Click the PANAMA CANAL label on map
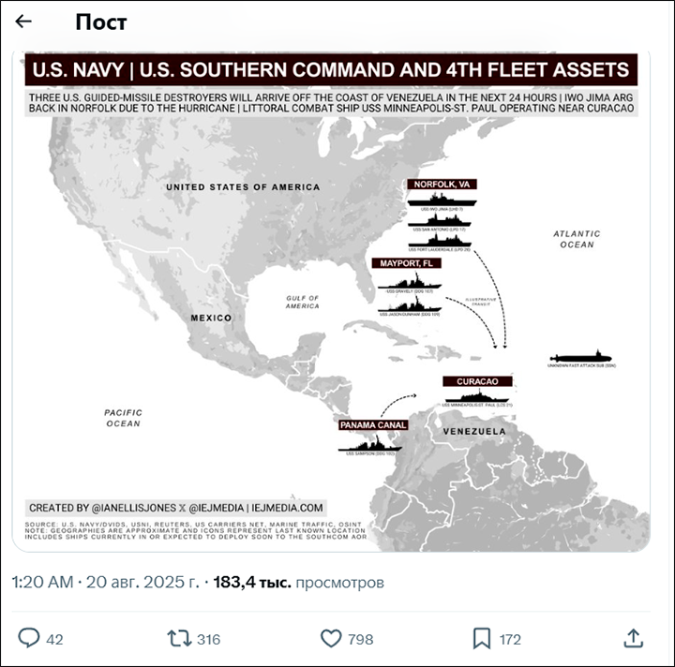Screen dimensions: 675x667 click(x=373, y=425)
